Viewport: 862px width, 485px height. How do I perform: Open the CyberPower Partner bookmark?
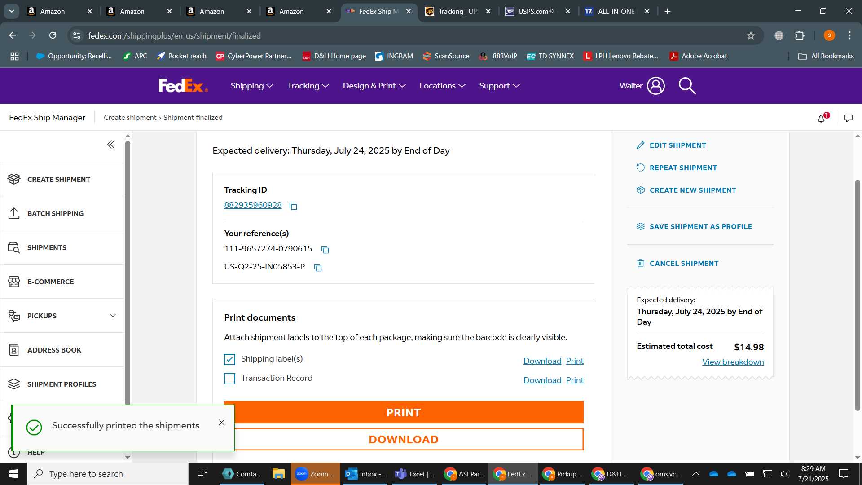pos(254,56)
